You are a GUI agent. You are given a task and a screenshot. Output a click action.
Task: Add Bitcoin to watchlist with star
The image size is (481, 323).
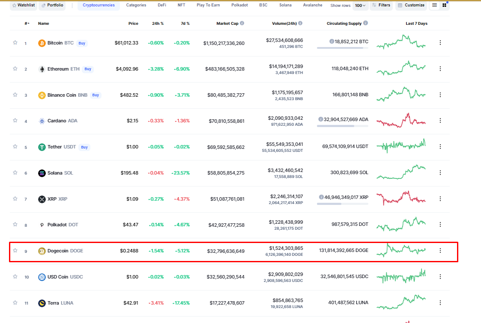point(15,43)
